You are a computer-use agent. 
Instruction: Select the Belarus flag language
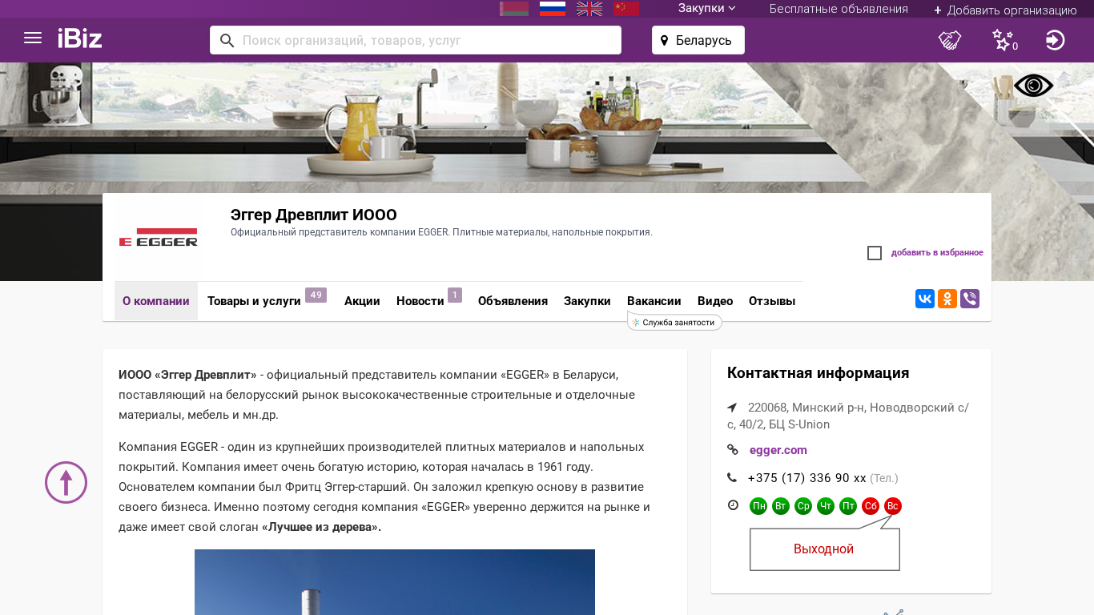tap(514, 9)
